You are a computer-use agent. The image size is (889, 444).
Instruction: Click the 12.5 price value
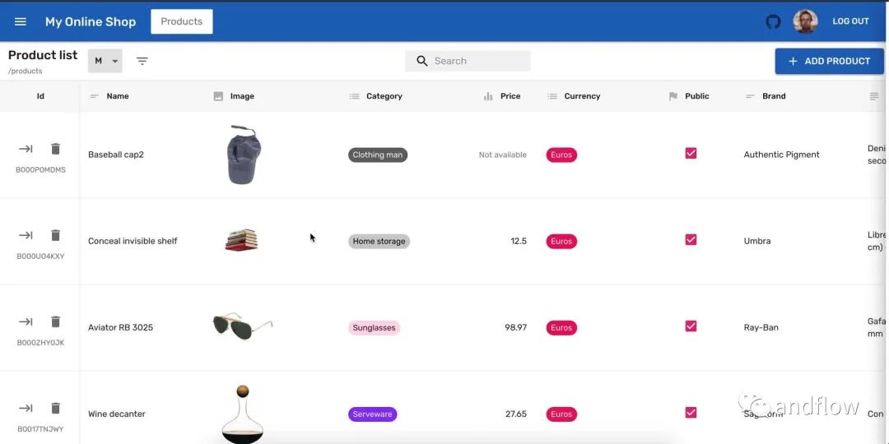point(519,241)
